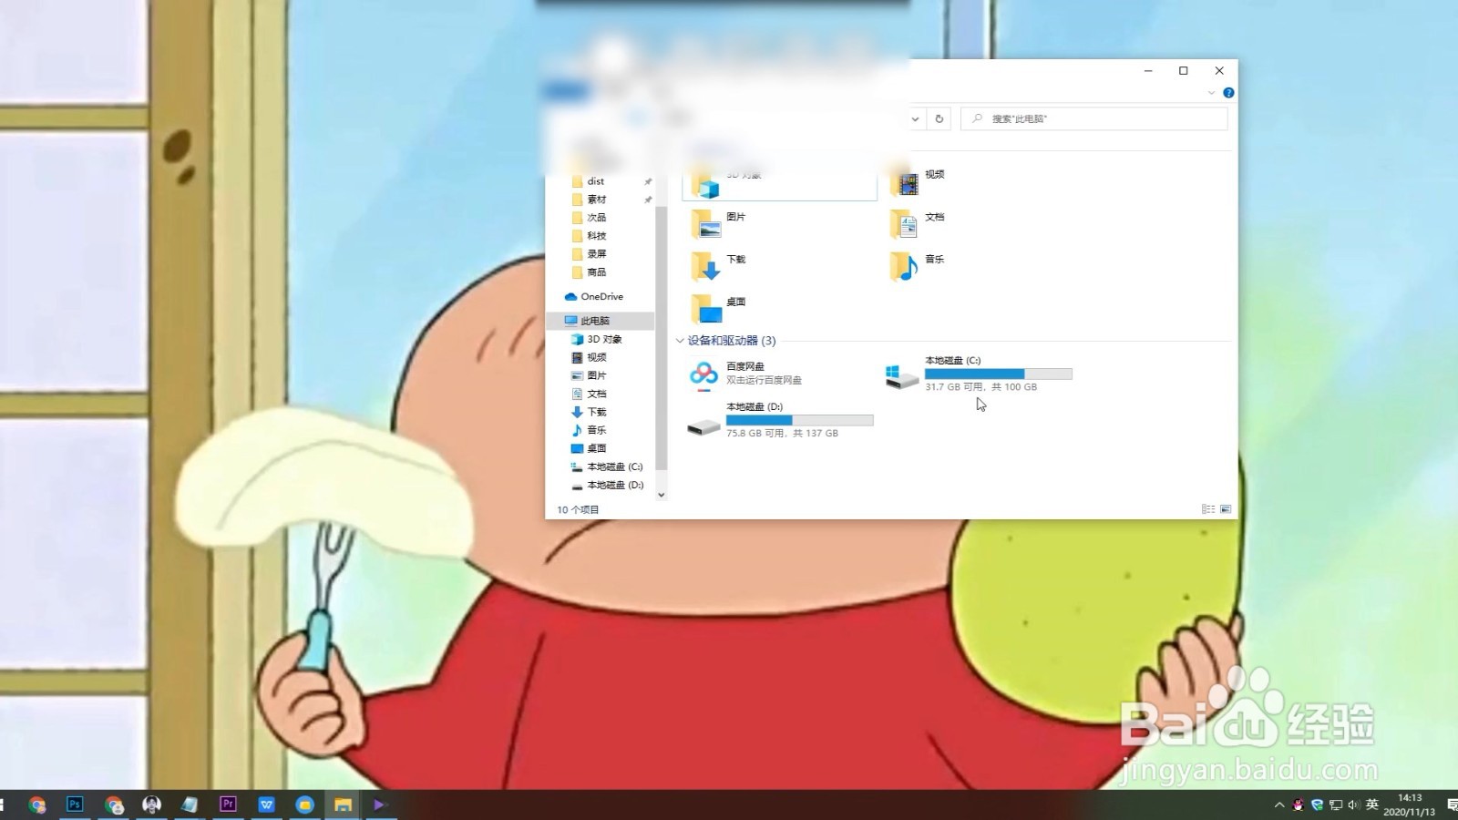Focus the 搜索"此电脑" search box

(x=1093, y=118)
